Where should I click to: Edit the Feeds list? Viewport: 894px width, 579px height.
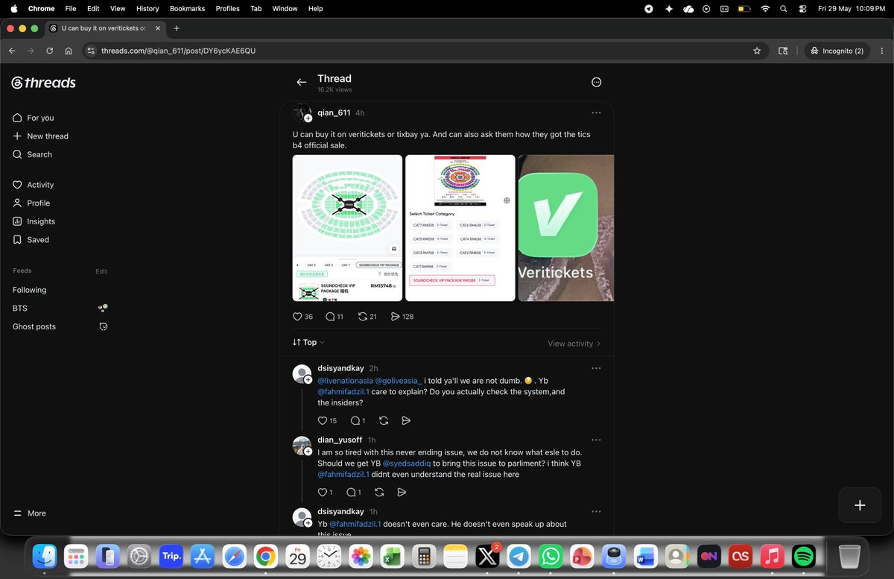coord(101,271)
